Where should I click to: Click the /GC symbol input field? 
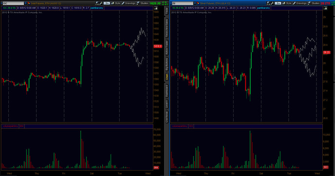point(13,3)
